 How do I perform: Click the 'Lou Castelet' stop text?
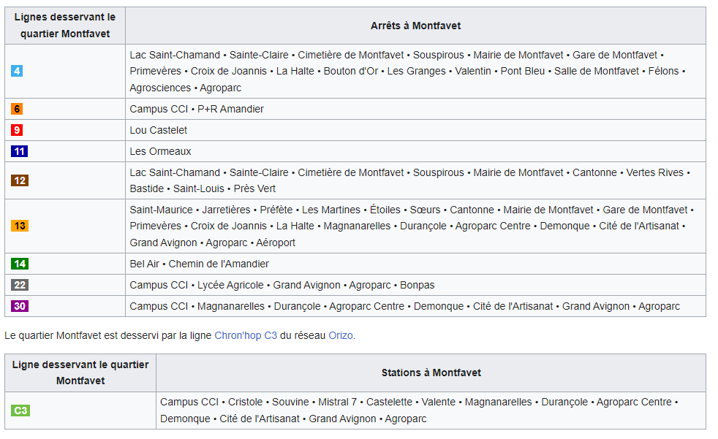[x=159, y=130]
